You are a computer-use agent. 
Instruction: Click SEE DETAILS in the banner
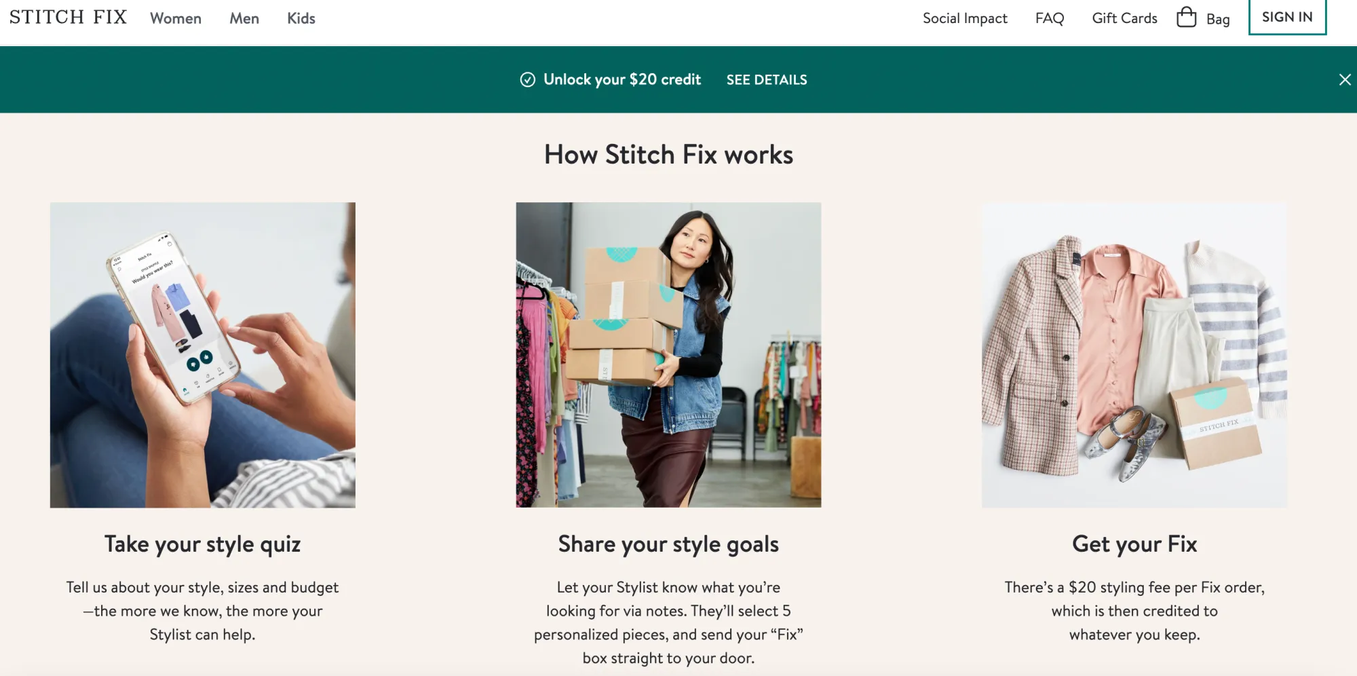pos(767,80)
